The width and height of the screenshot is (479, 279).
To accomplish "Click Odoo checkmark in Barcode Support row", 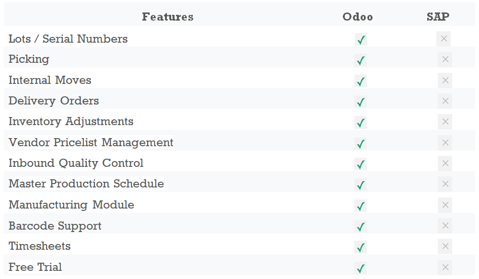I will pyautogui.click(x=361, y=226).
